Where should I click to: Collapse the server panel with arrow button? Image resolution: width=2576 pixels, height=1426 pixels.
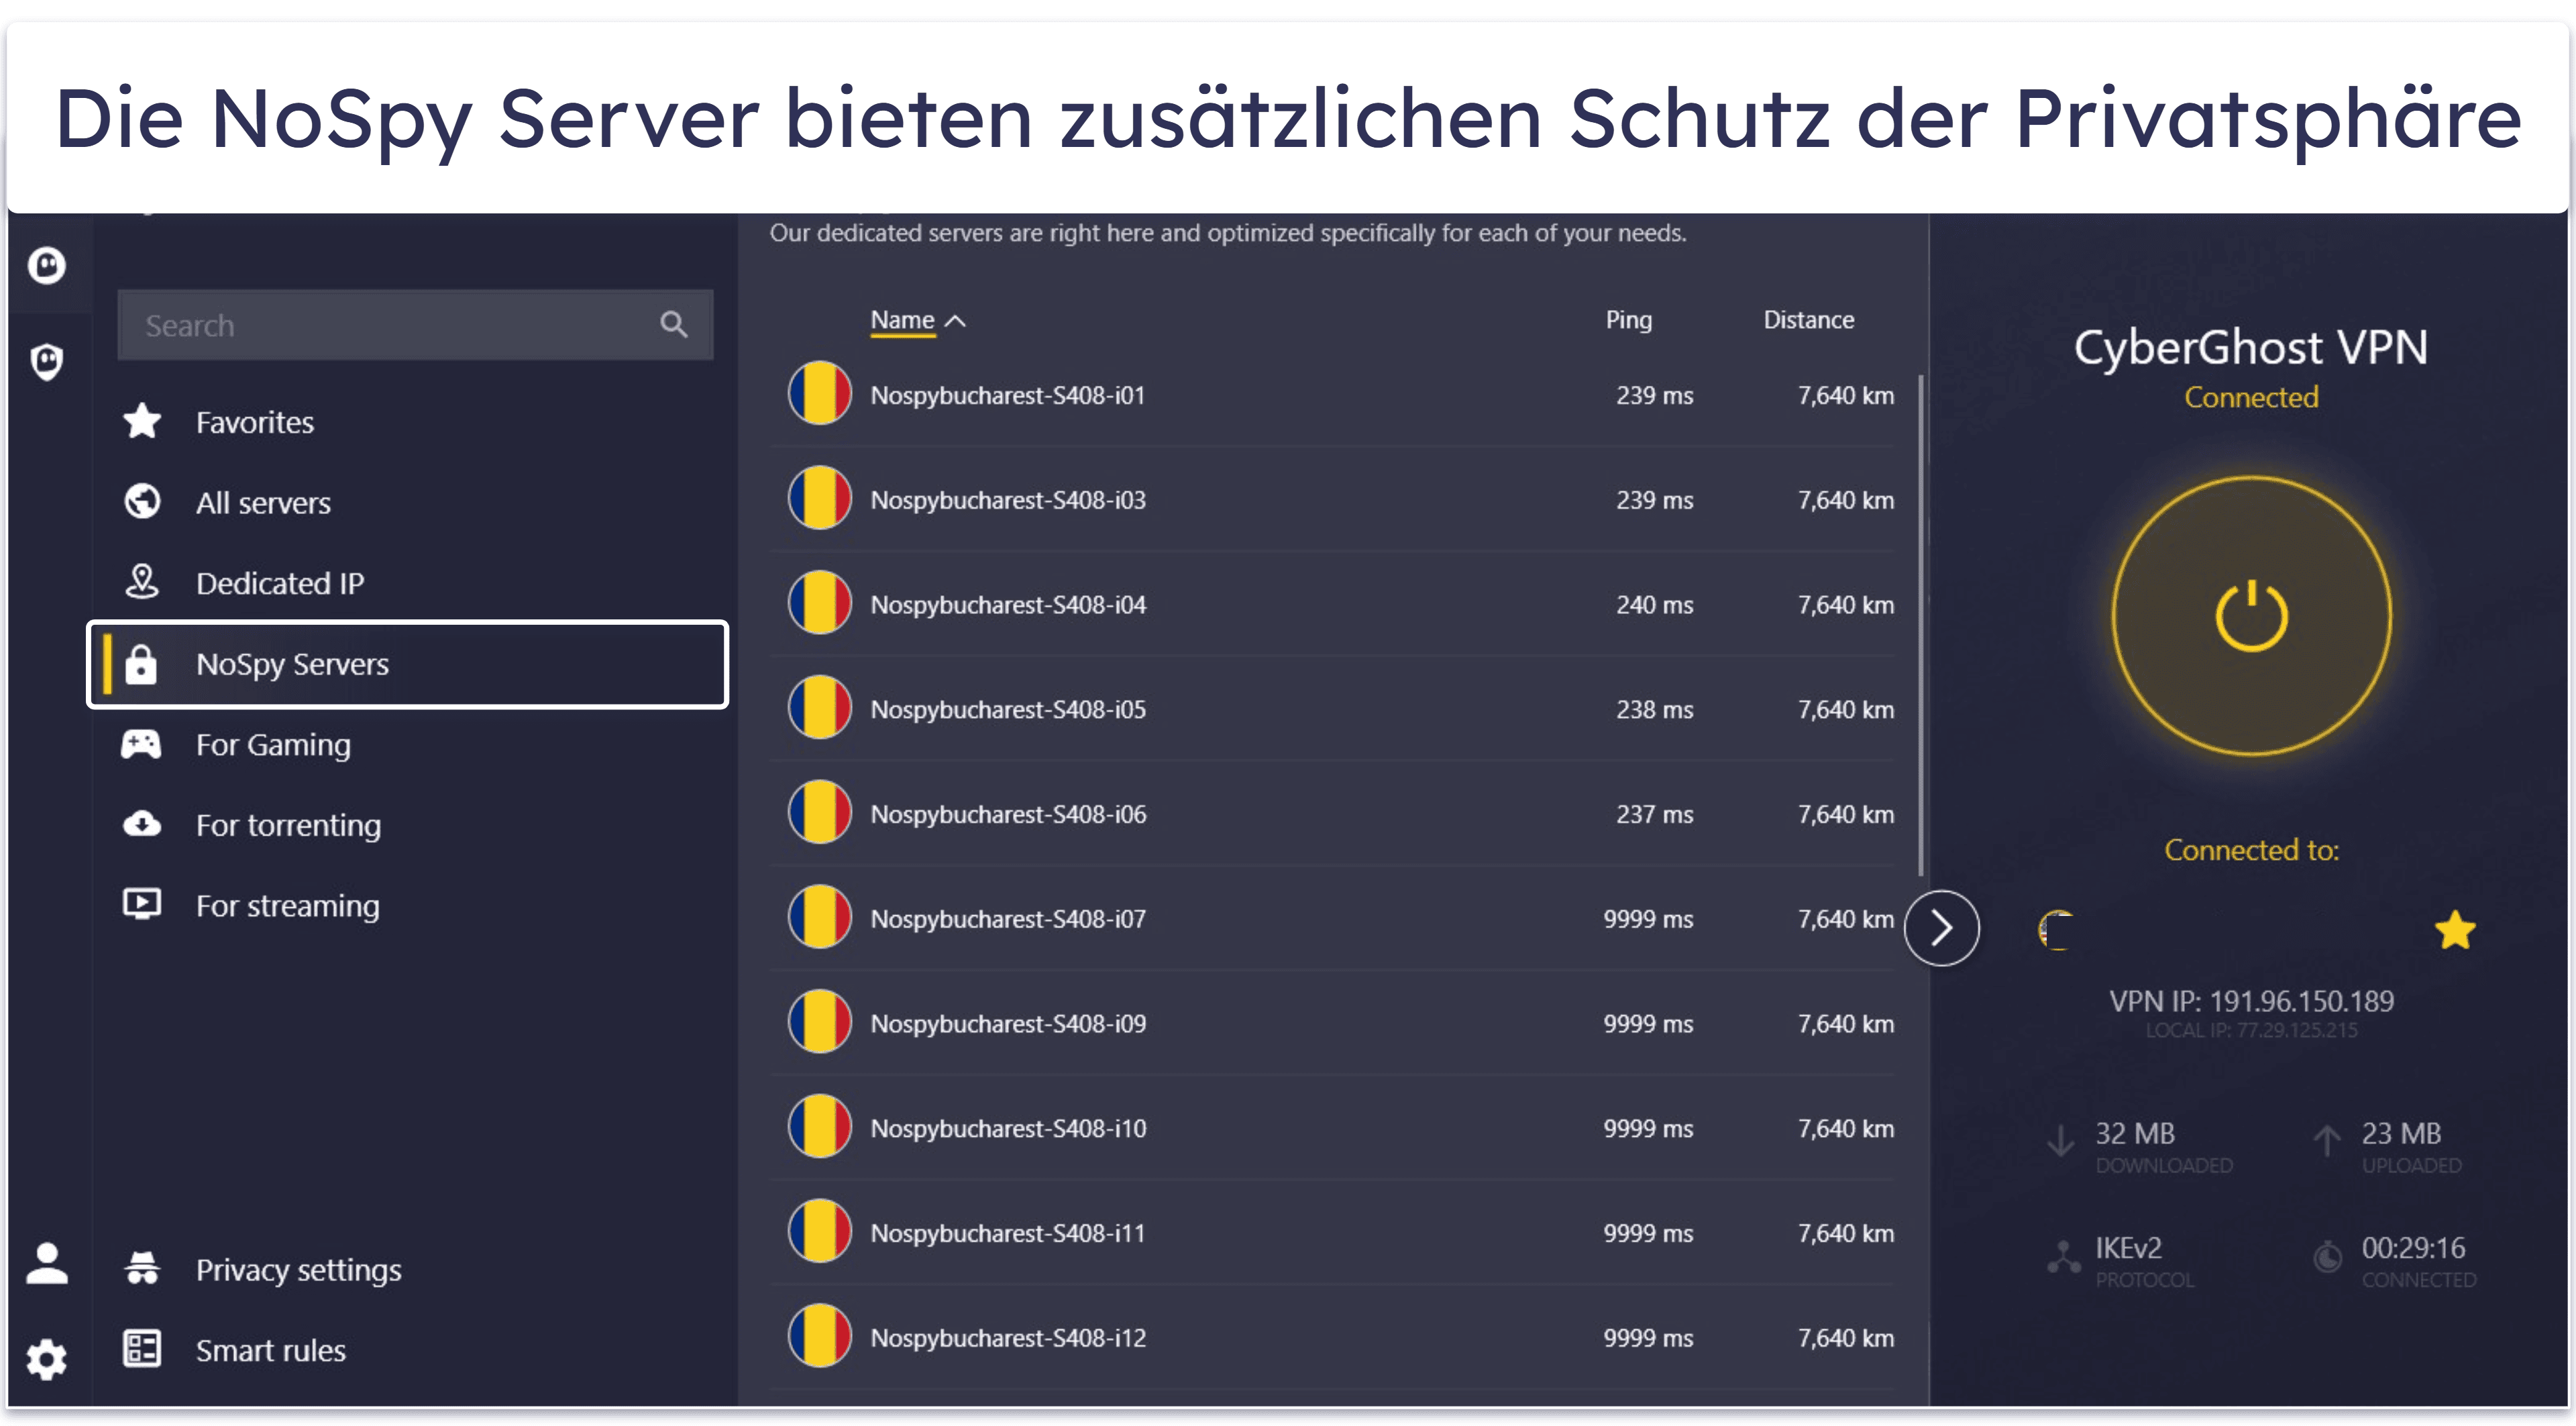click(x=1942, y=928)
